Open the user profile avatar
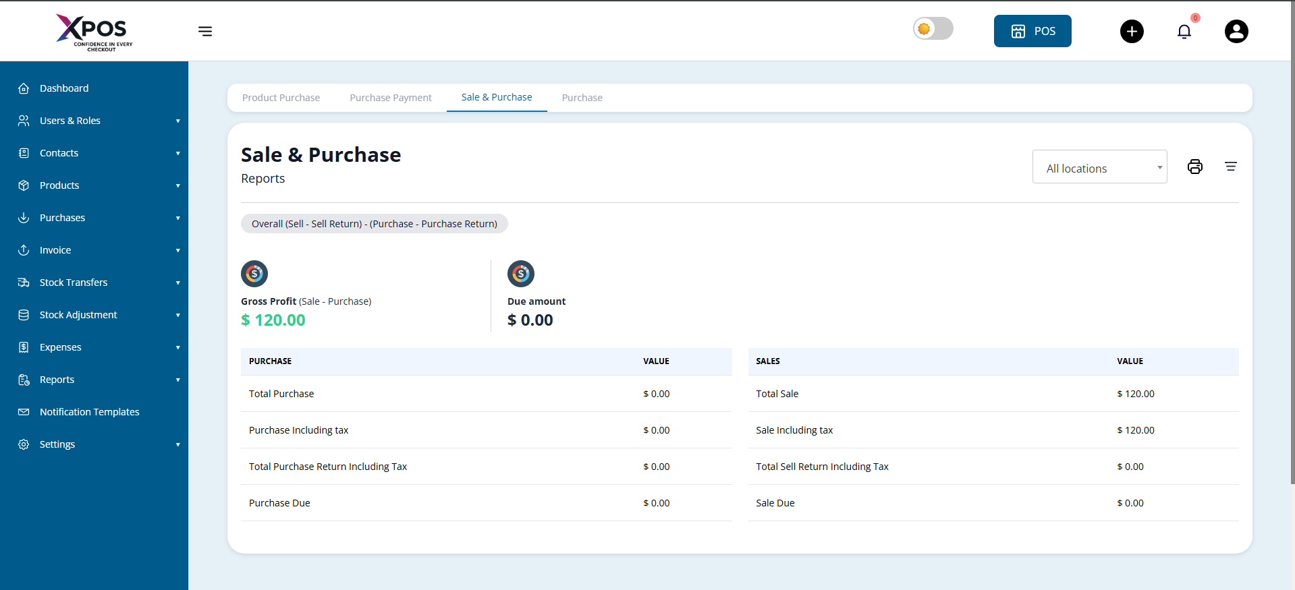Image resolution: width=1295 pixels, height=590 pixels. click(x=1236, y=31)
